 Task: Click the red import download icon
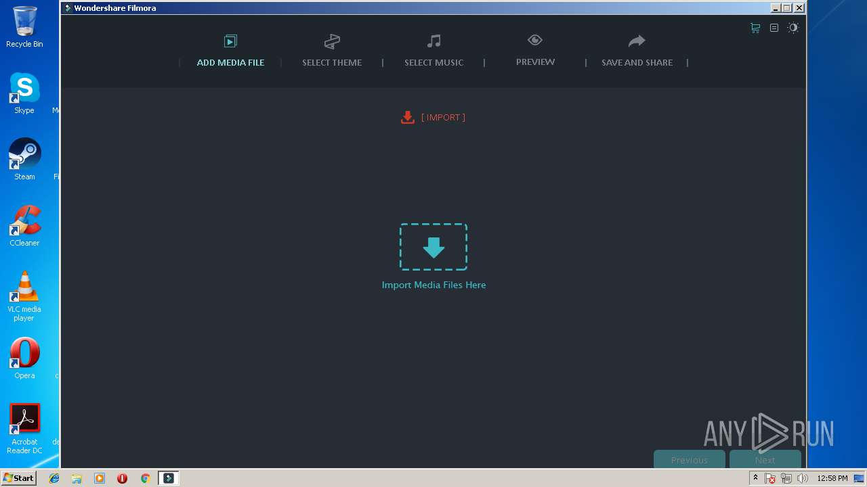click(x=407, y=118)
